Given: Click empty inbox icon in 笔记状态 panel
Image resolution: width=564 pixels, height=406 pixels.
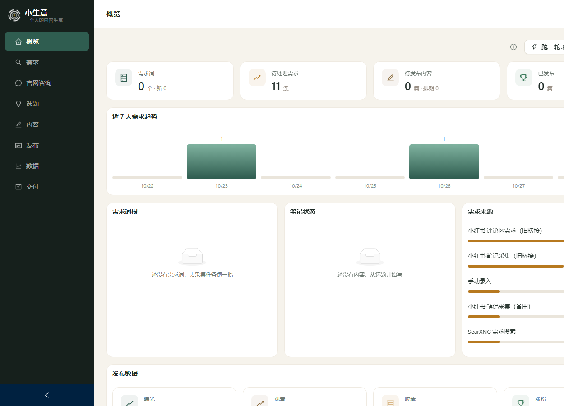Looking at the screenshot, I should click(x=370, y=256).
